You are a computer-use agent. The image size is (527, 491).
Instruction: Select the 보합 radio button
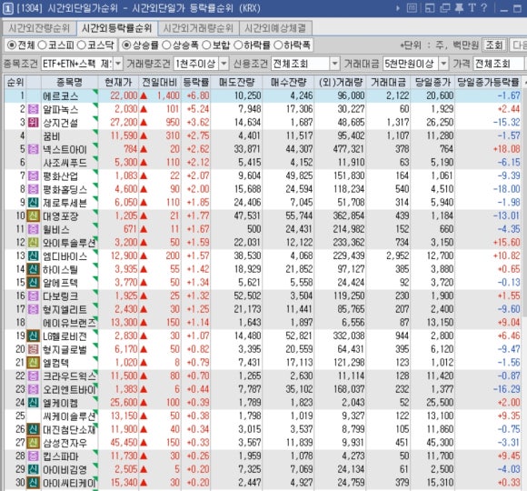click(x=206, y=45)
